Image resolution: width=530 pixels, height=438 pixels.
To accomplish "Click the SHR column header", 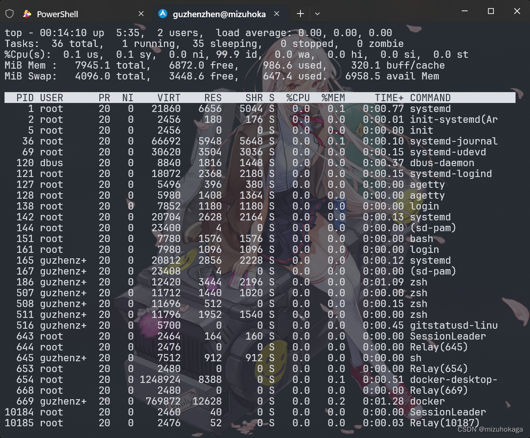I will (x=254, y=98).
